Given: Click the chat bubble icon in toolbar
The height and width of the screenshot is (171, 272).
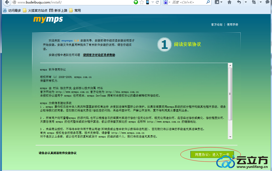Looking at the screenshot, I should point(267,2).
